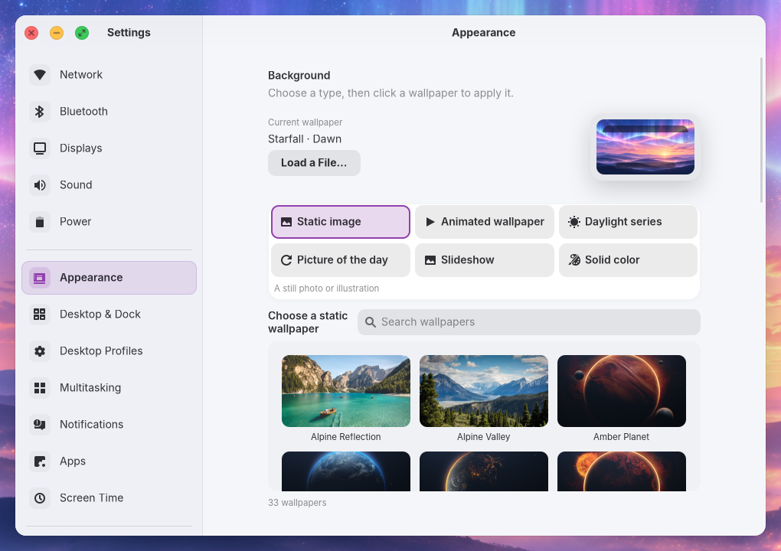Open the Displays section
Viewport: 781px width, 551px height.
pos(109,148)
